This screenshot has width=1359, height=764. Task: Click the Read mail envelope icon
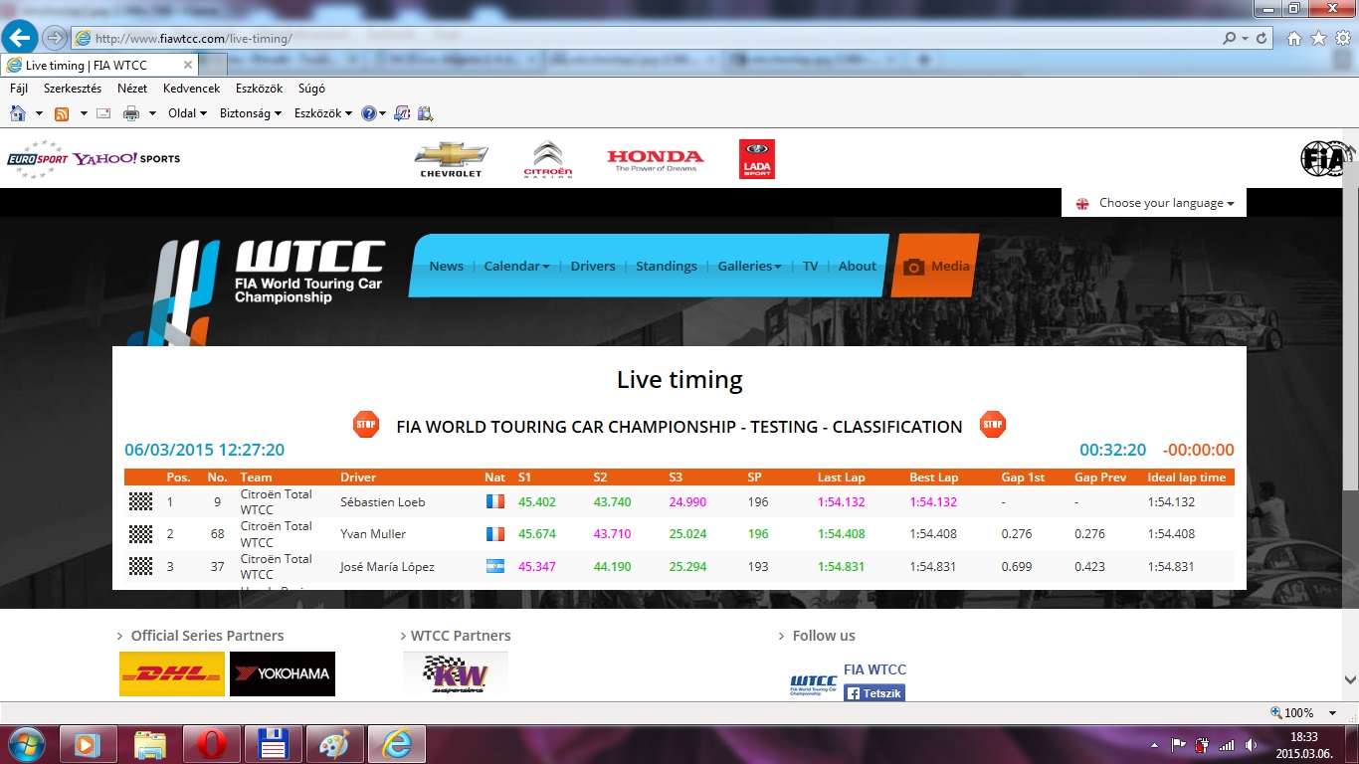point(102,113)
